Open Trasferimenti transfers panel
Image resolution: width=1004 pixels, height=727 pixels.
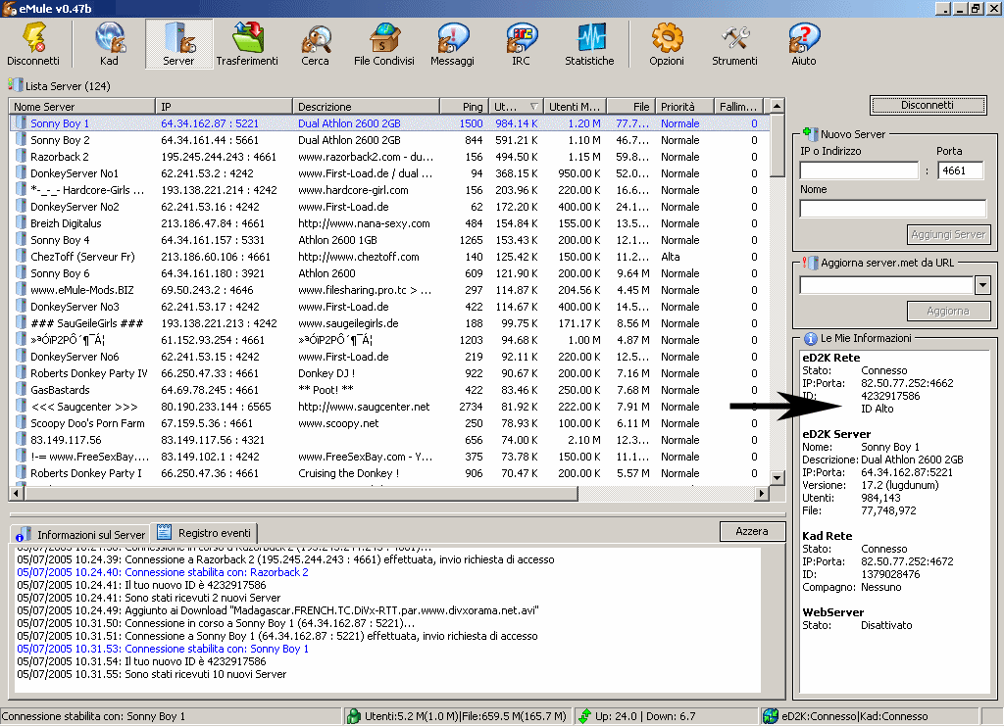coord(247,45)
